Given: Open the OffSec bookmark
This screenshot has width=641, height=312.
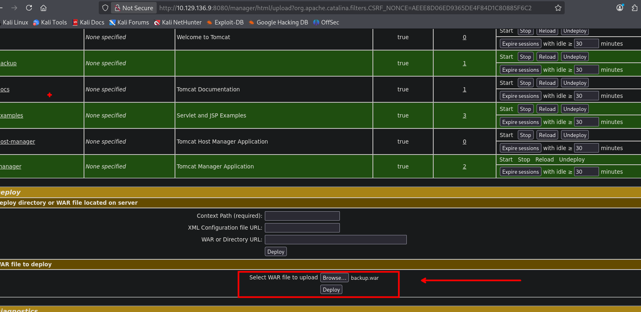Looking at the screenshot, I should click(326, 22).
